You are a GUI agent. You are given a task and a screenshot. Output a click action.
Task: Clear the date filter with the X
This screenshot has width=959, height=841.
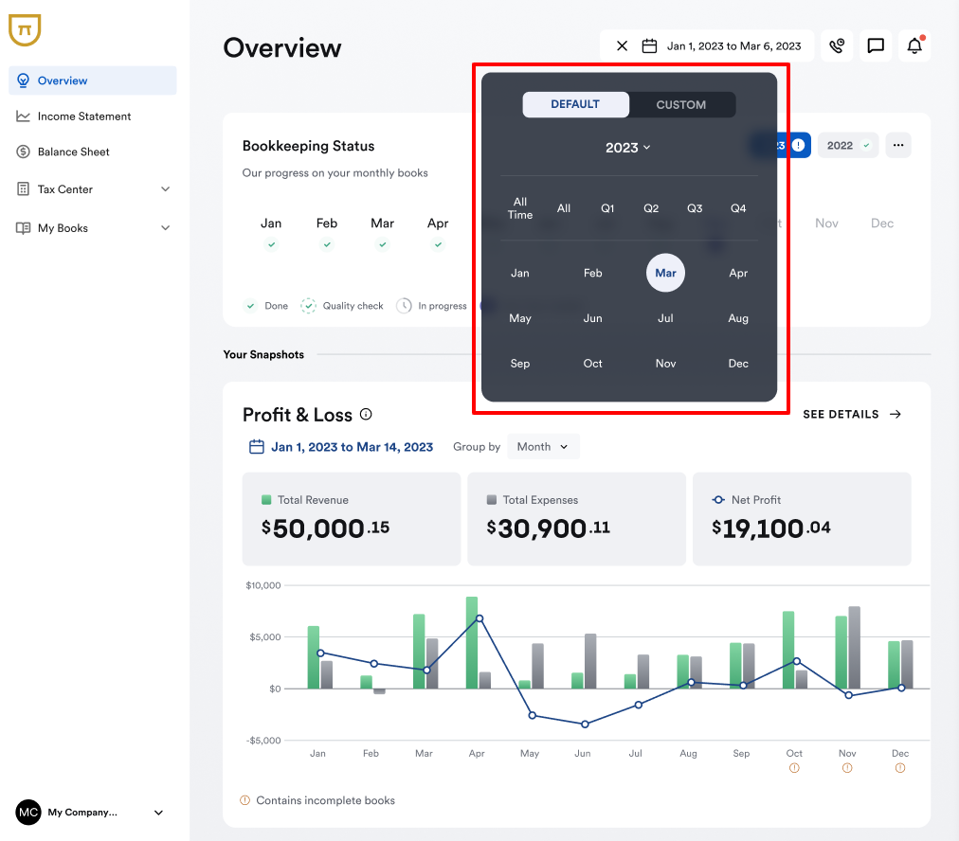(622, 45)
